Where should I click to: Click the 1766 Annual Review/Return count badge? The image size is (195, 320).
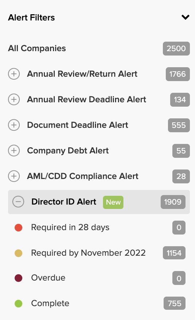[x=178, y=74]
